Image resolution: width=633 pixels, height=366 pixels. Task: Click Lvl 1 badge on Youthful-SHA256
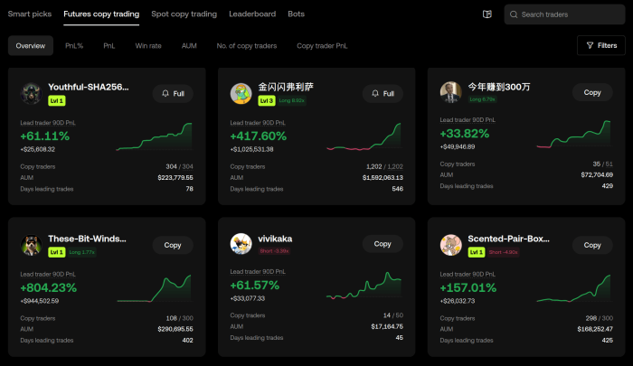pyautogui.click(x=57, y=100)
